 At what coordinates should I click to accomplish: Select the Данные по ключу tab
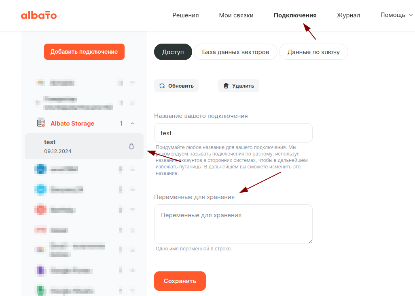click(313, 52)
